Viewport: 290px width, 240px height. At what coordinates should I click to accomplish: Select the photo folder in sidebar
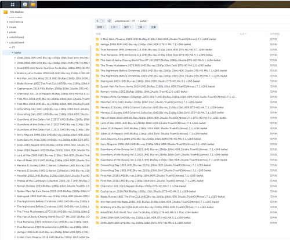point(13,32)
